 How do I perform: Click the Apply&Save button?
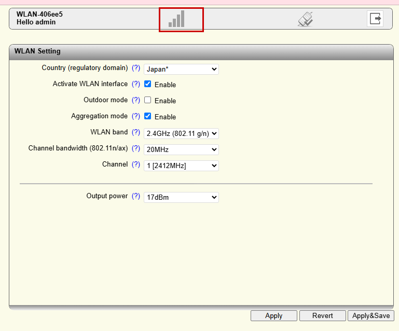[x=371, y=315]
